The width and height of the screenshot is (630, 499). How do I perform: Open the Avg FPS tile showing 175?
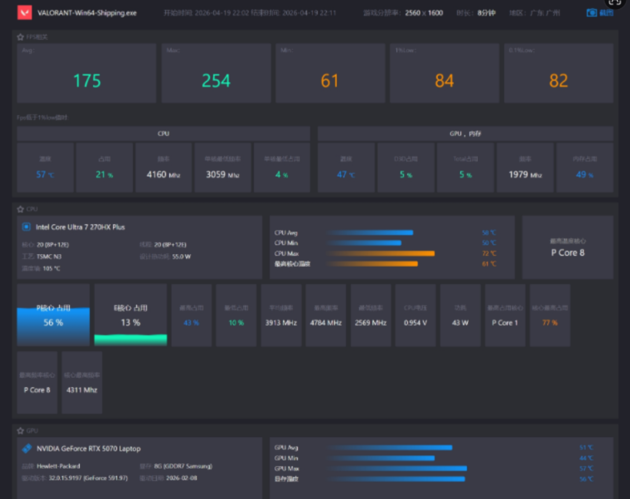[x=86, y=73]
